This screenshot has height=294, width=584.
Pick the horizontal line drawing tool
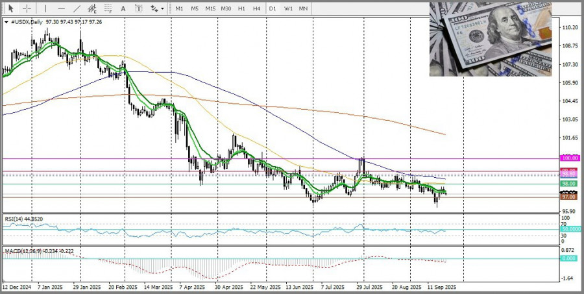(60, 8)
